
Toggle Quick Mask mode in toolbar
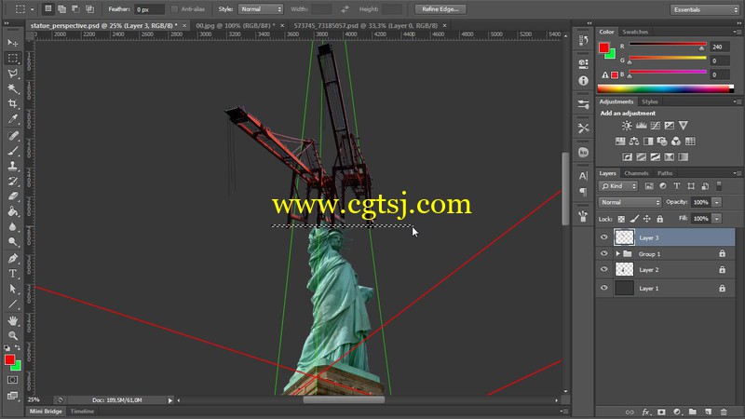pos(13,380)
